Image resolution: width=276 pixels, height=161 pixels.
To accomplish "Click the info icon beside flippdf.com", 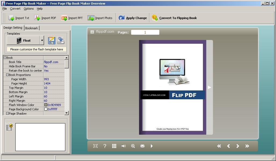I will pyautogui.click(x=92, y=32).
